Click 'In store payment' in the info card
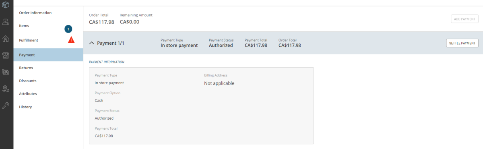This screenshot has height=149, width=483. pyautogui.click(x=109, y=83)
